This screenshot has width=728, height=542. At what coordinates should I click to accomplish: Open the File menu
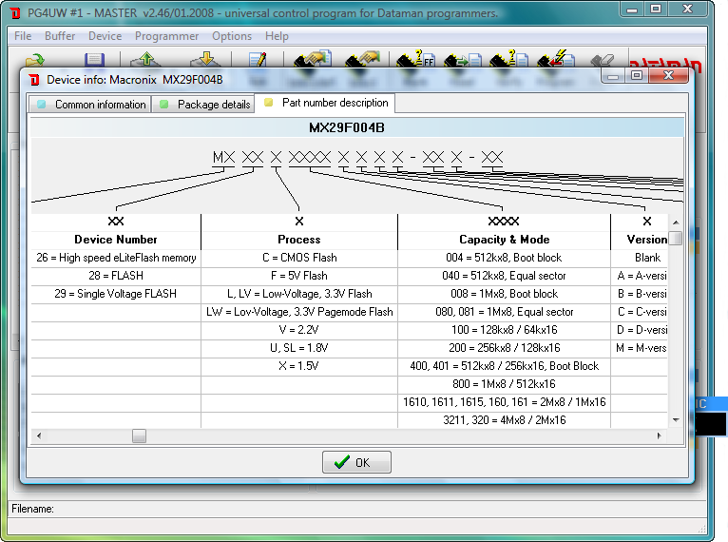coord(23,36)
